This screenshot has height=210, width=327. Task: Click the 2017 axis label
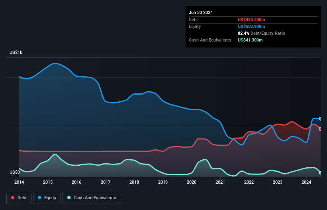pos(106,182)
